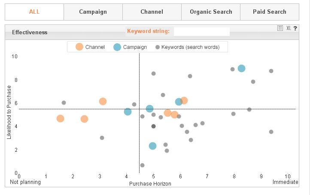Click the lowest blue Campaign bubble
The height and width of the screenshot is (195, 310).
(152, 146)
